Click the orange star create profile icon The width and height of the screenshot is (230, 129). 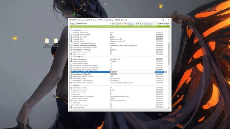point(123,24)
